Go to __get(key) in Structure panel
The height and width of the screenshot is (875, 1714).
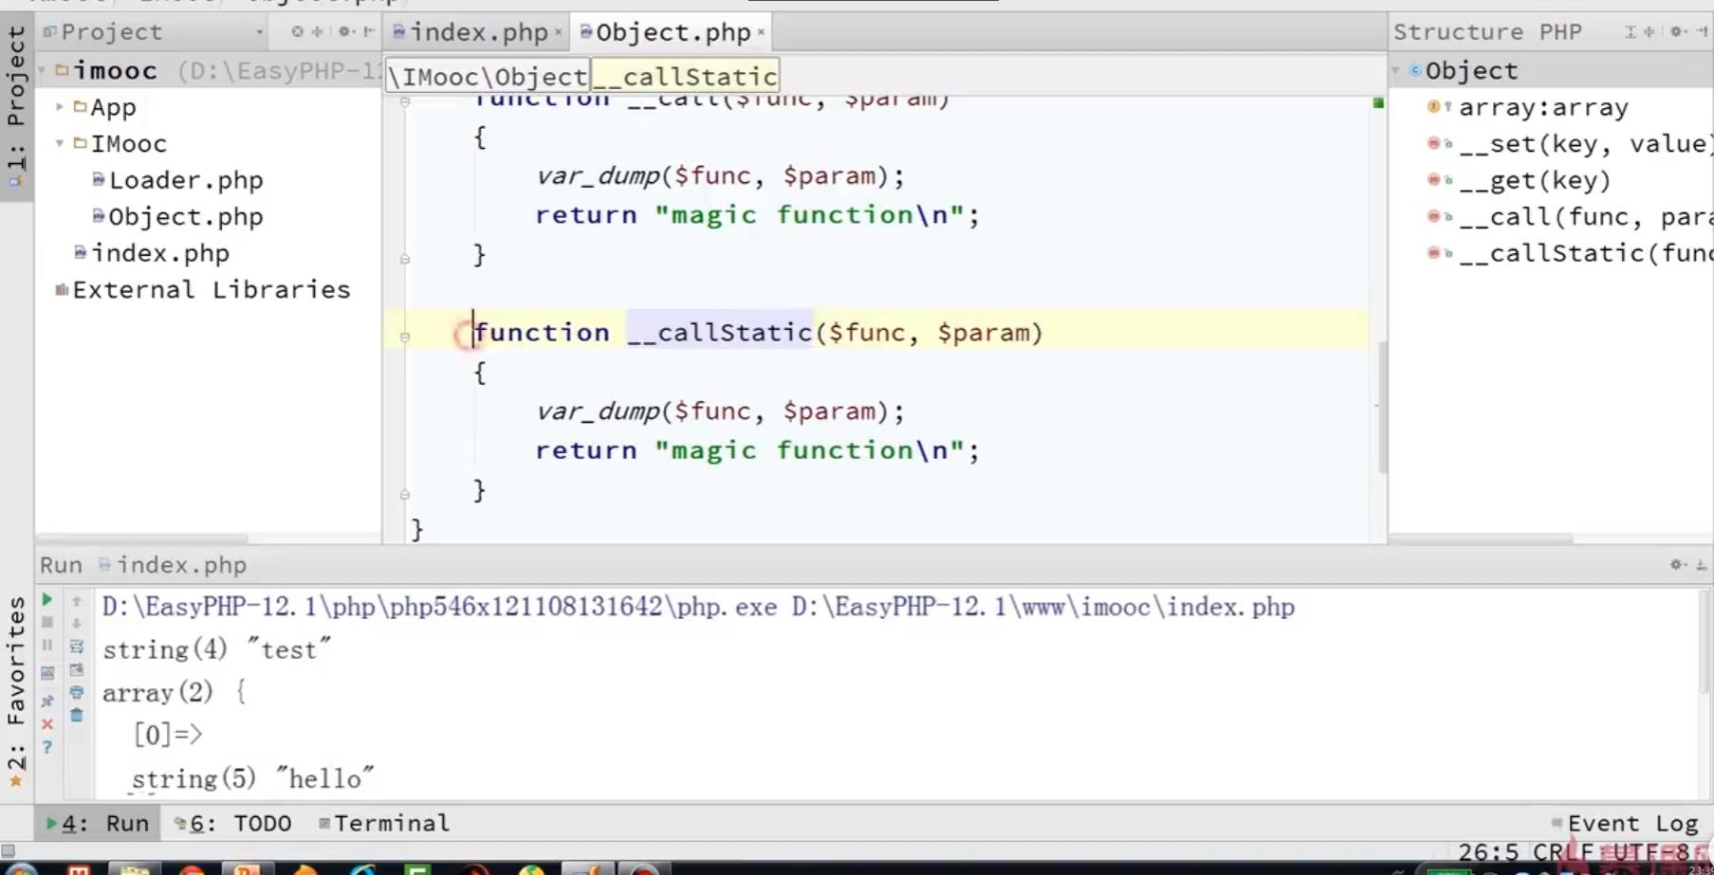[1520, 180]
